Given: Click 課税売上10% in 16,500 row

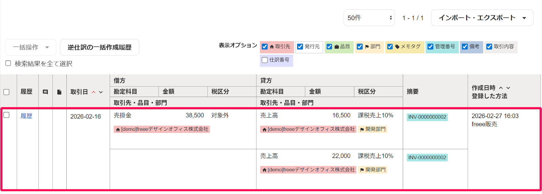Looking at the screenshot, I should 376,115.
